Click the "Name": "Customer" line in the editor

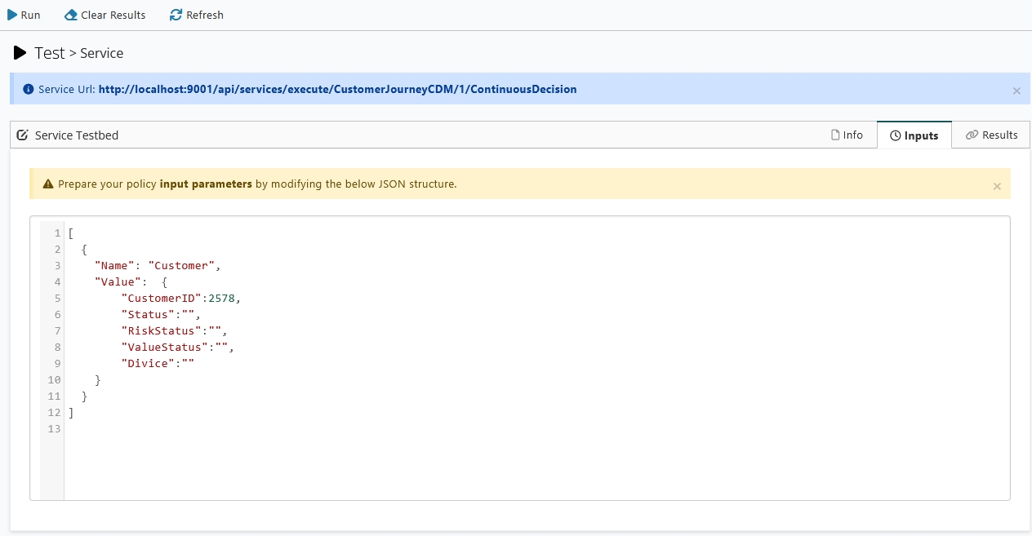point(158,266)
